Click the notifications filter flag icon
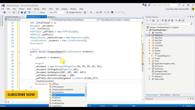The height and width of the screenshot is (110, 195). (144, 5)
